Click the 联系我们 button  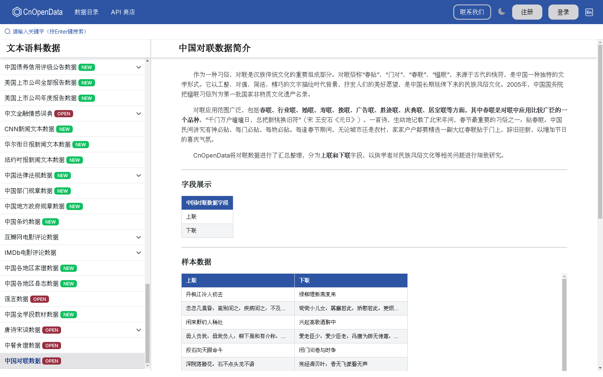pyautogui.click(x=472, y=12)
